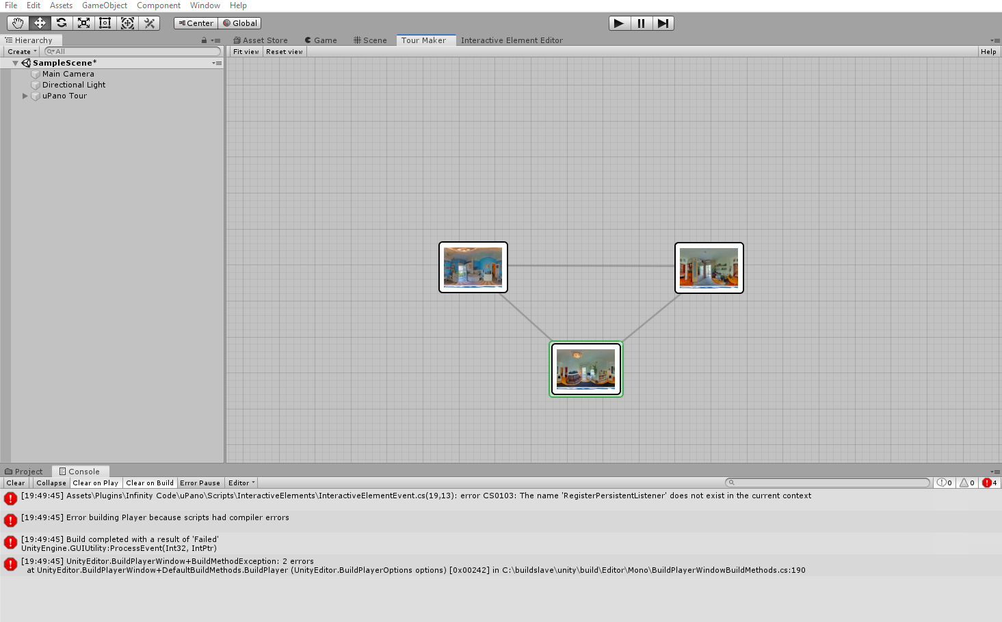Image resolution: width=1002 pixels, height=622 pixels.
Task: Toggle Collapse in the Console
Action: [51, 483]
